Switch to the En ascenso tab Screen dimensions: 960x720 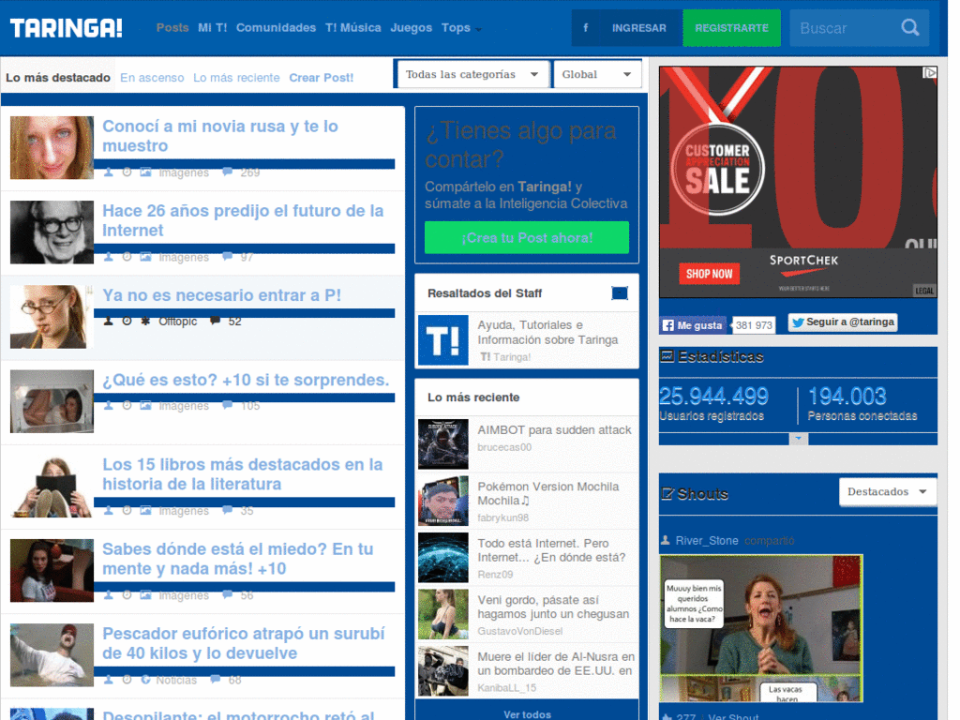pos(152,78)
